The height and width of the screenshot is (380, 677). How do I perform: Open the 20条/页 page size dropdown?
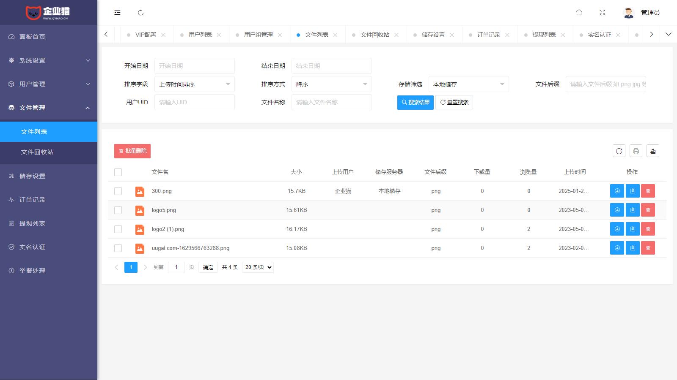[257, 267]
